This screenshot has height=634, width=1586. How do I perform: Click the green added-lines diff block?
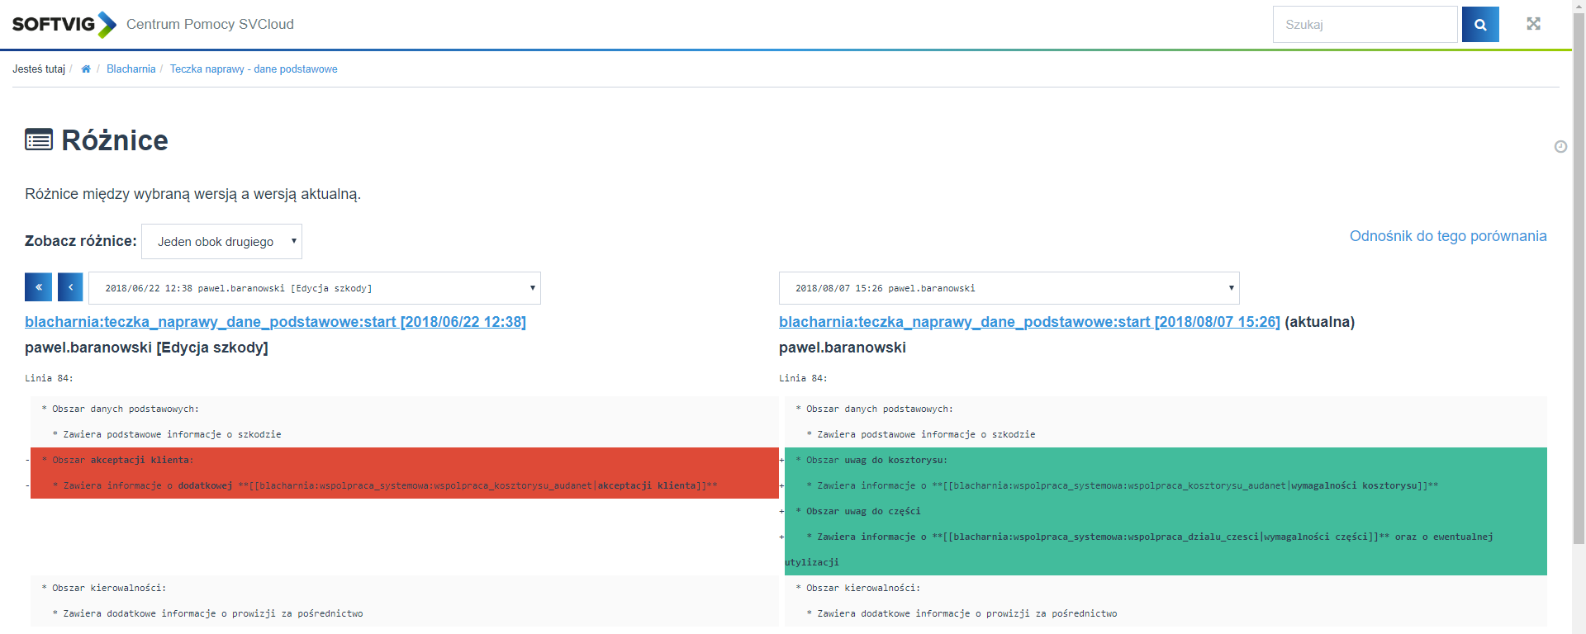(x=1165, y=511)
